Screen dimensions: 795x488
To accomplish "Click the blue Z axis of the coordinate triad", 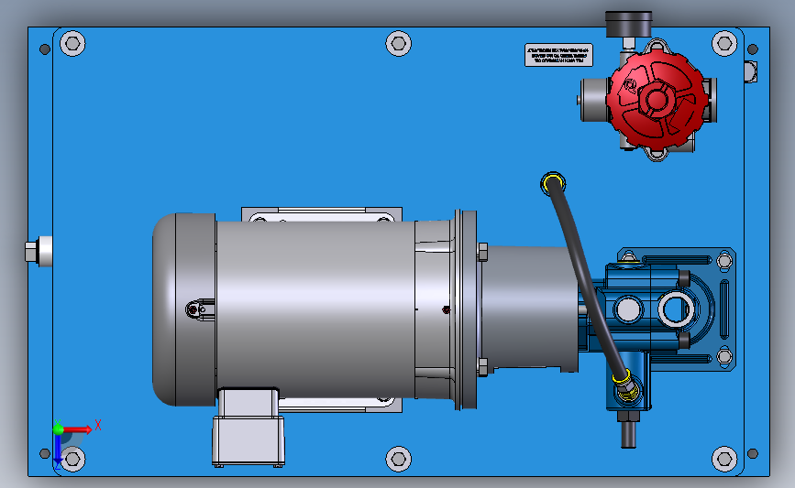I will pyautogui.click(x=58, y=449).
